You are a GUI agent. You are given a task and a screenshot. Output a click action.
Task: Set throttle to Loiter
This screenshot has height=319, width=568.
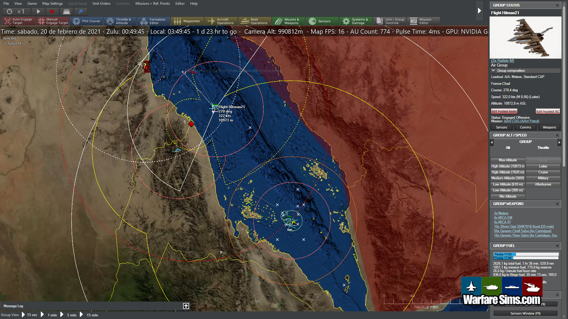click(x=543, y=166)
